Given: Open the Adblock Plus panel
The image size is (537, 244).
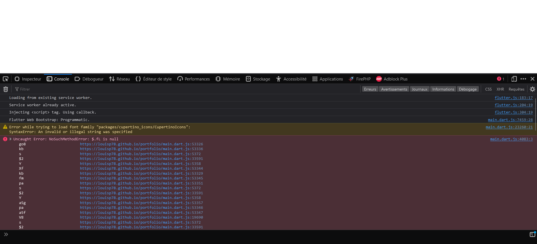Looking at the screenshot, I should pyautogui.click(x=392, y=79).
